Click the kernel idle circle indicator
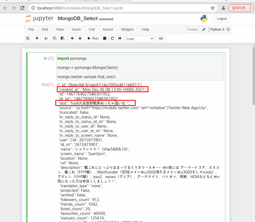This screenshot has width=255, height=222. (228, 30)
